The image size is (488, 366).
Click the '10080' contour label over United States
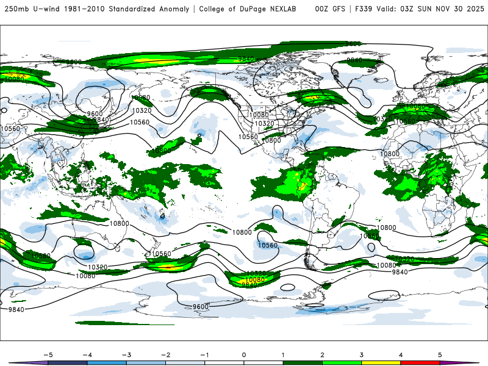pos(259,115)
